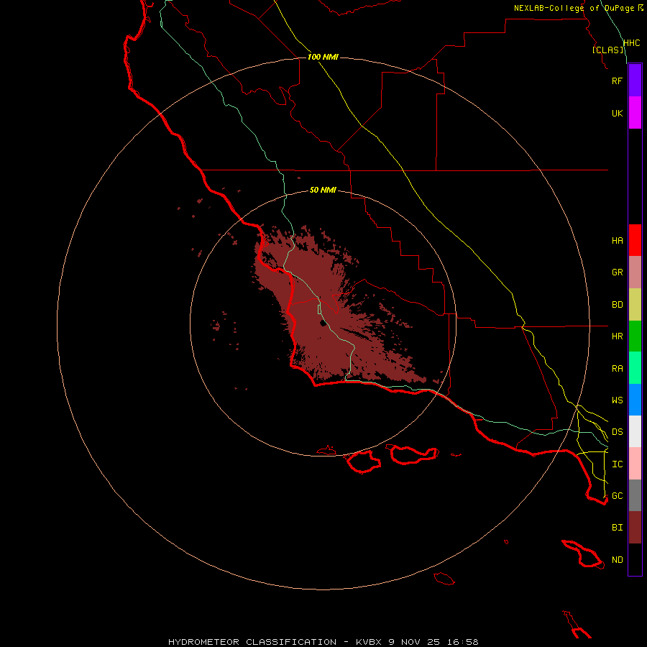Click the RF legend label
647x647 pixels.
coord(617,81)
